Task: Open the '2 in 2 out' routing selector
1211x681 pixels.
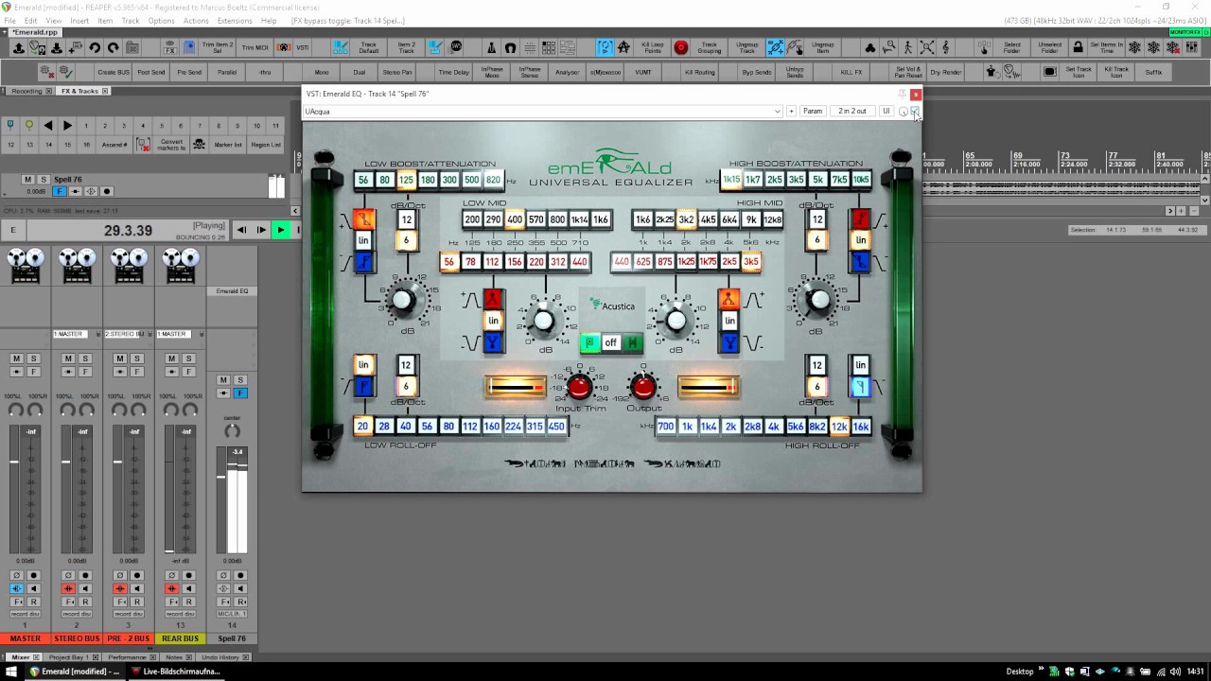Action: pos(851,112)
